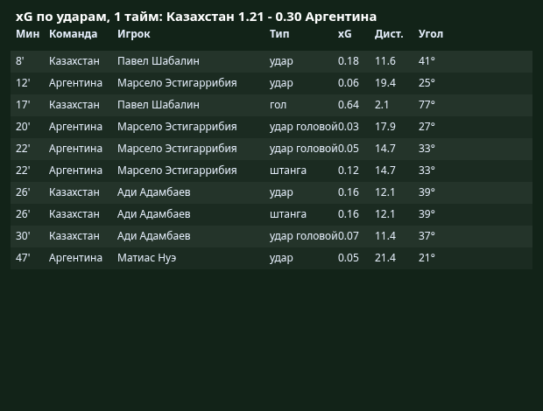Select the 47' minute cell
The height and width of the screenshot is (411, 543).
tap(23, 257)
